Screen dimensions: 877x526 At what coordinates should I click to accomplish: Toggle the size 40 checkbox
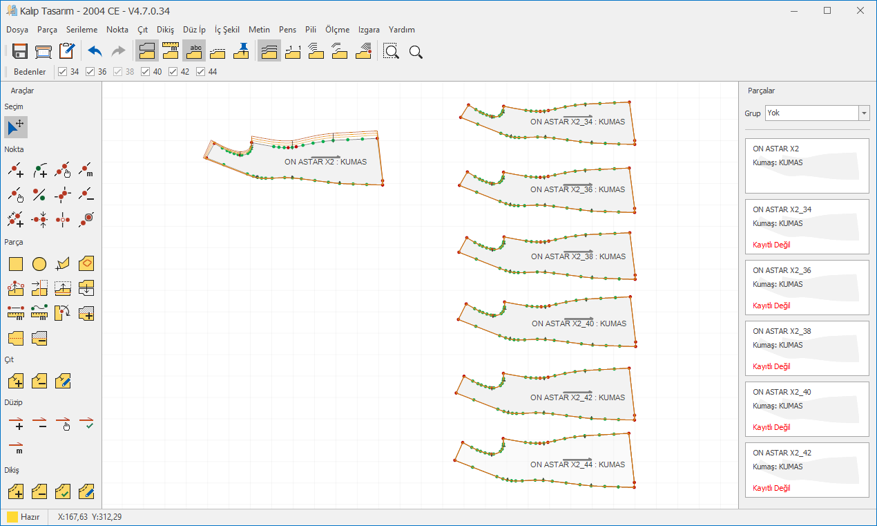coord(146,72)
